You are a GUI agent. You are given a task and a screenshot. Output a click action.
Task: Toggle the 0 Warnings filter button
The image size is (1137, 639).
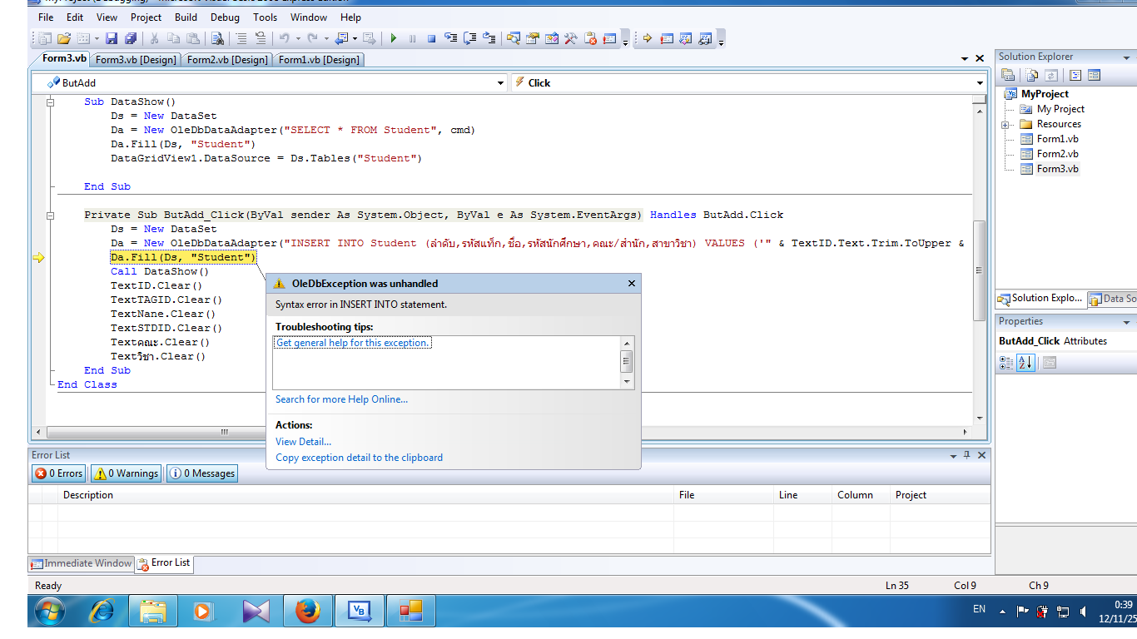point(127,473)
